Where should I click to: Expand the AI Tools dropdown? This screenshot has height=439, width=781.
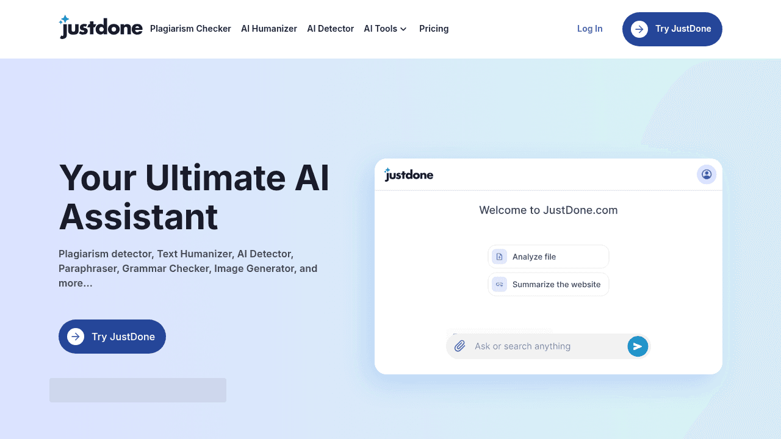(x=385, y=29)
